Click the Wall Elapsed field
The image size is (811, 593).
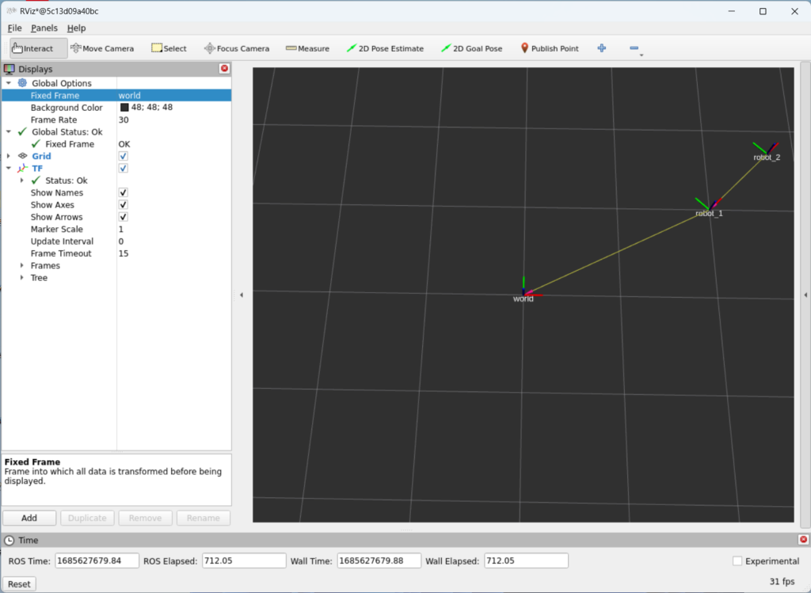point(526,561)
